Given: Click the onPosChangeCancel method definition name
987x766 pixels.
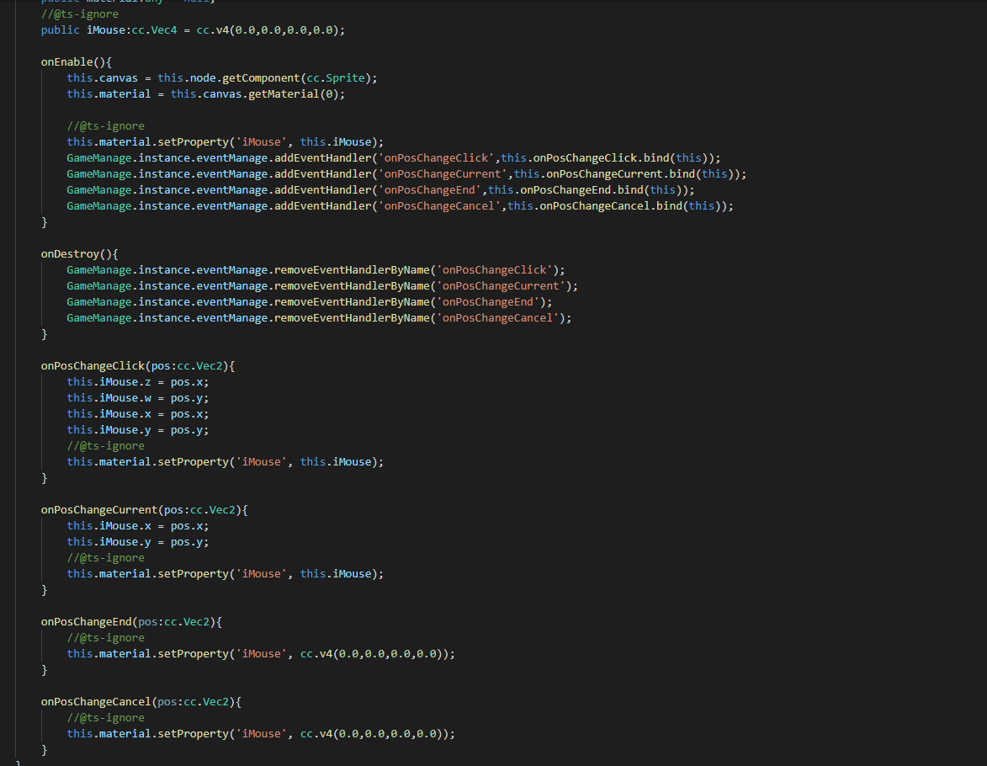Looking at the screenshot, I should (93, 702).
